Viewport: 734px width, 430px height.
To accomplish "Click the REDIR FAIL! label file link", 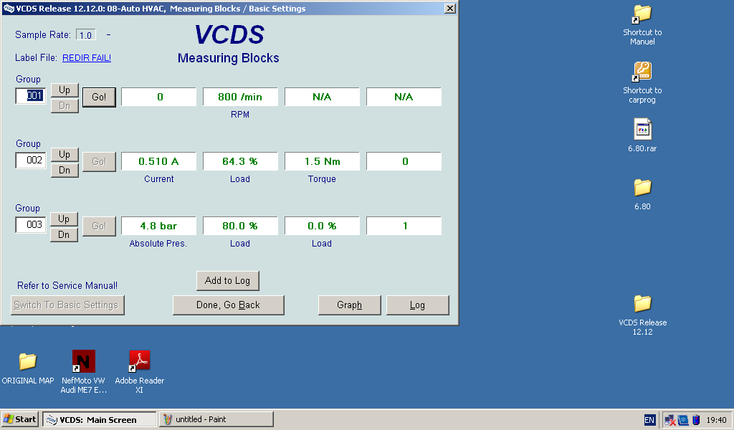I will (x=86, y=57).
